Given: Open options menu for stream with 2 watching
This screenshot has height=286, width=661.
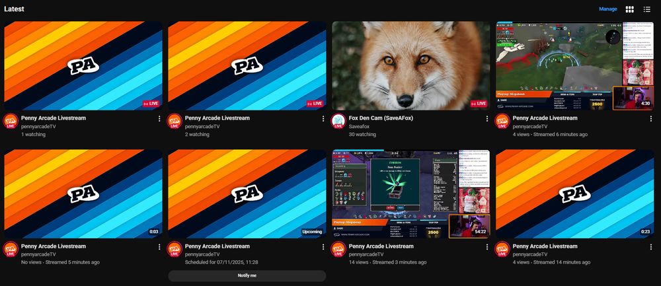Looking at the screenshot, I should tap(323, 119).
